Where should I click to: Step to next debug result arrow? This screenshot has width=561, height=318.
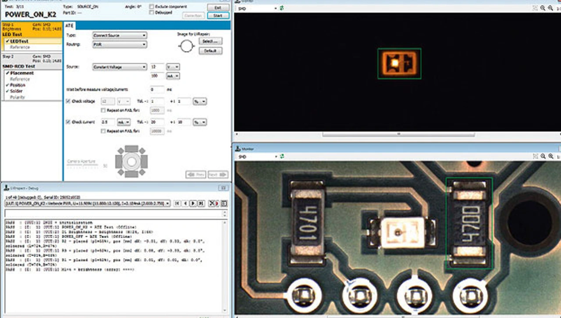(x=192, y=204)
